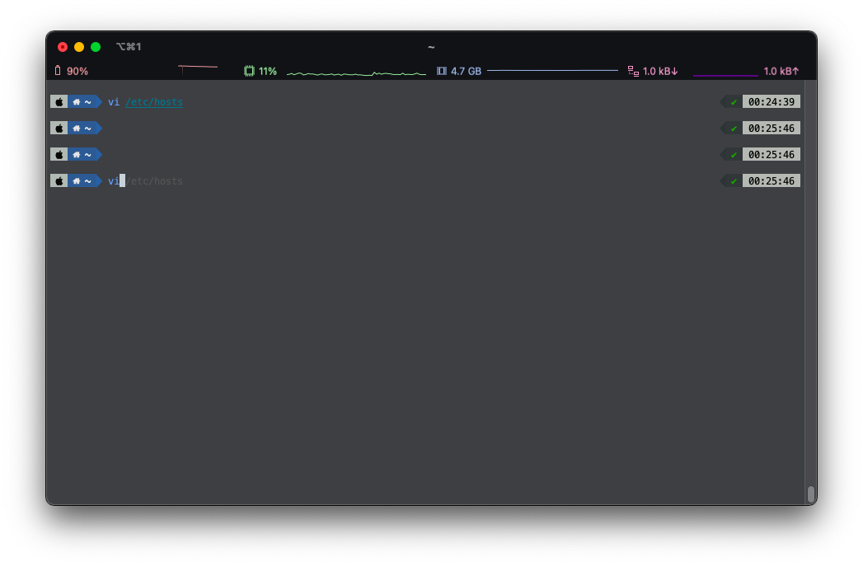863x566 pixels.
Task: Click the purple network throughput graph
Action: pyautogui.click(x=725, y=75)
